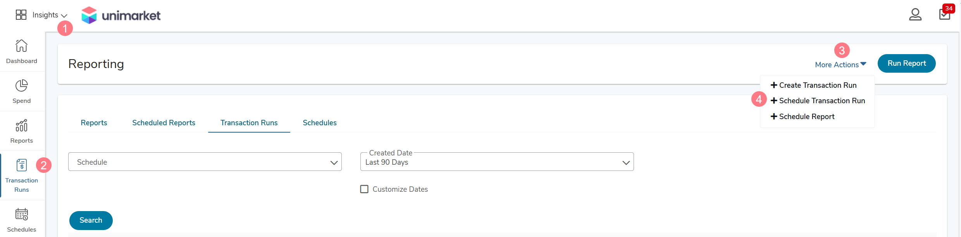This screenshot has height=237, width=961.
Task: Open the apps grid icon beside Insights
Action: [x=21, y=15]
